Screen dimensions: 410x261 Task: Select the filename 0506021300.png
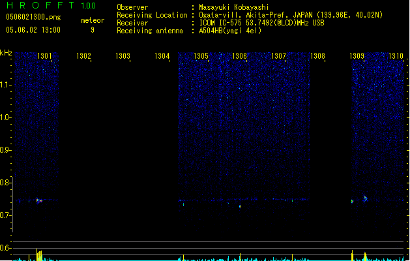[x=33, y=17]
